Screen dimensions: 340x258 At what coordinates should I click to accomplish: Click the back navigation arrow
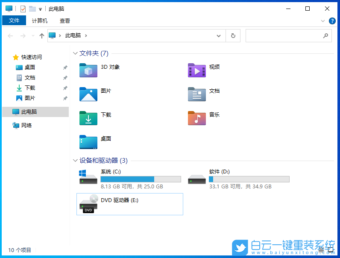(x=10, y=36)
